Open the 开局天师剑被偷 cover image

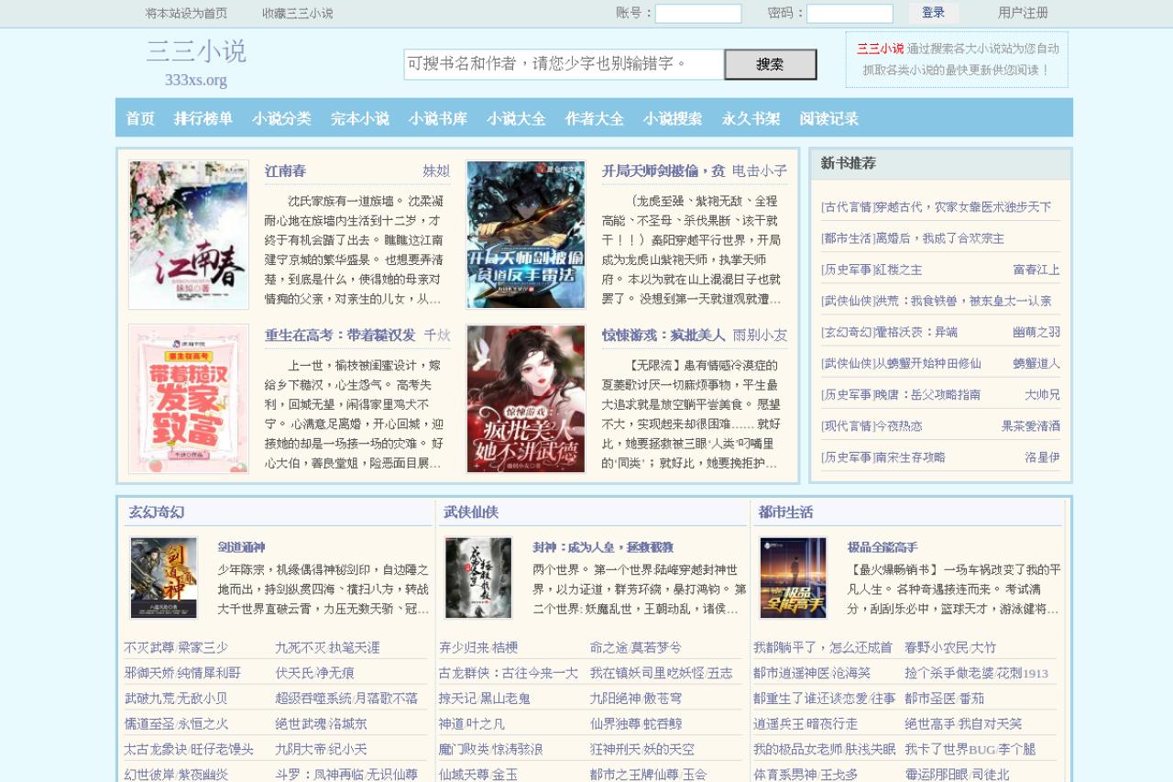[x=526, y=235]
